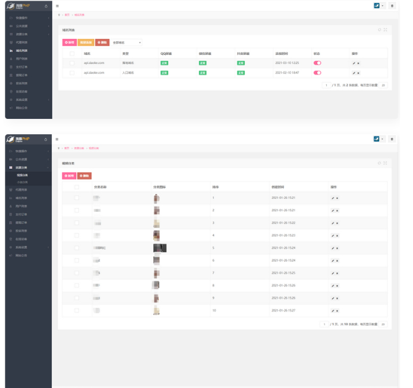
Task: Open the 全部域名 filter dropdown
Action: 127,42
